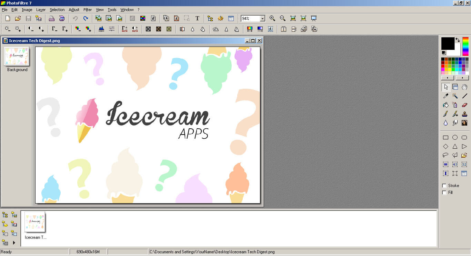This screenshot has height=256, width=471.
Task: Choose the Rounded rectangle selection shape
Action: pos(464,137)
